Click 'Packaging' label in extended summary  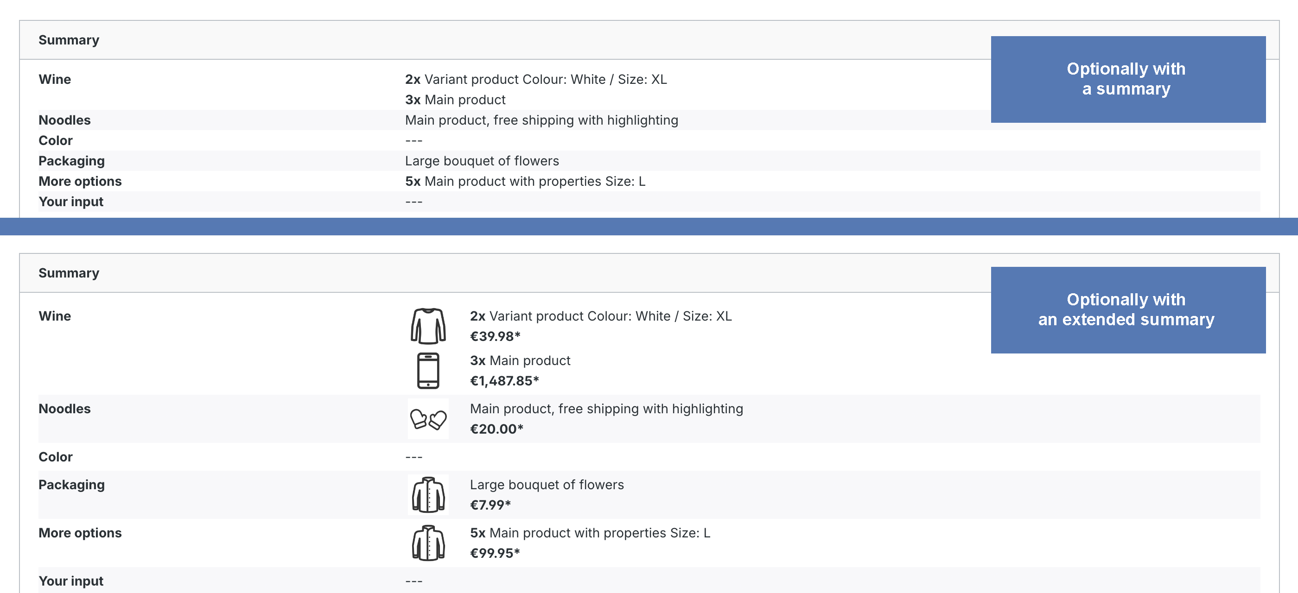71,485
